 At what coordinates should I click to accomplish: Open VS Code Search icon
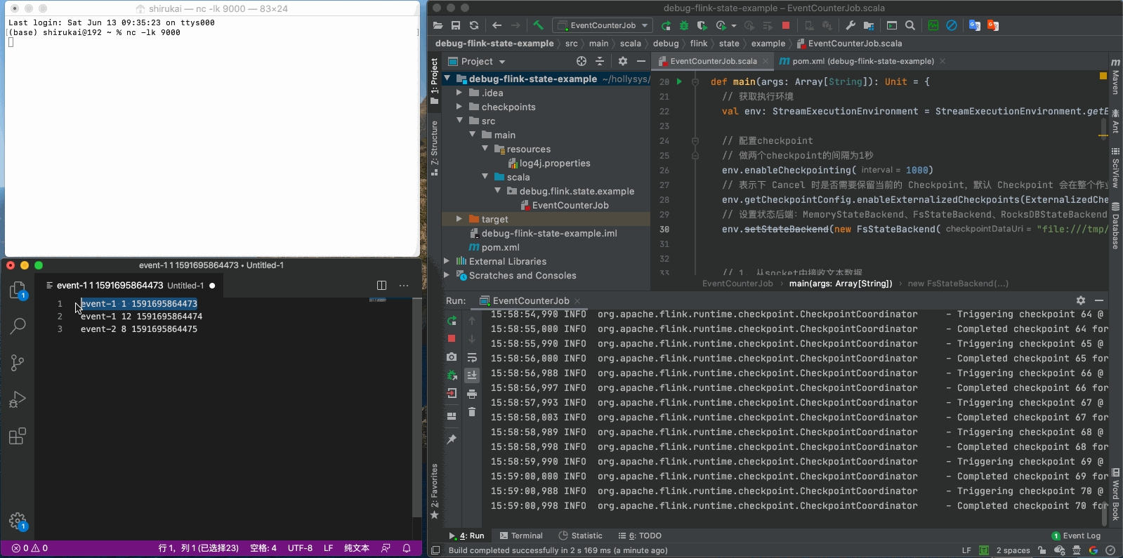(18, 326)
